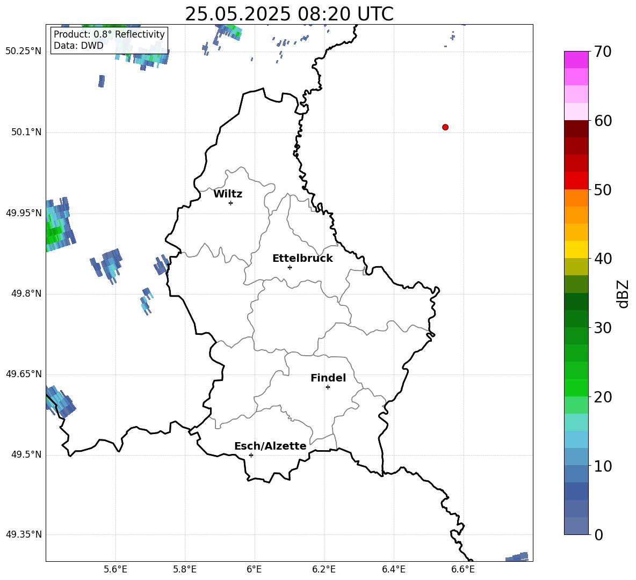Click the 6.2°E longitude label
This screenshot has width=636, height=580.
coord(324,569)
